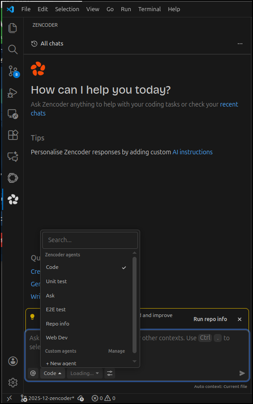The image size is (253, 404).
Task: Click the 2025-12-zencoder branch in status bar
Action: [48, 398]
